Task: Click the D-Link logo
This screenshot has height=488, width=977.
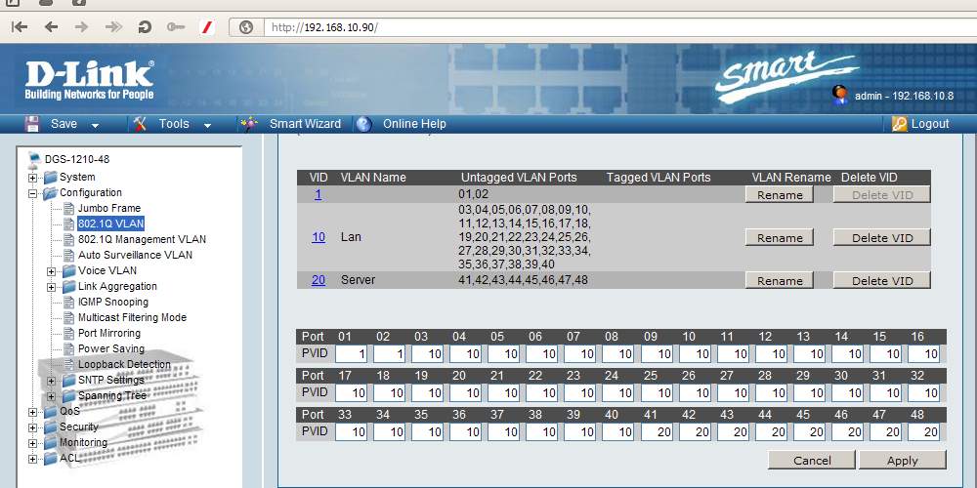Action: [89, 80]
